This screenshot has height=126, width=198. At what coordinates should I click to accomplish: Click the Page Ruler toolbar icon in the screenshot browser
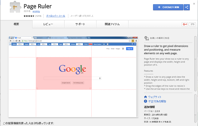click(x=133, y=41)
